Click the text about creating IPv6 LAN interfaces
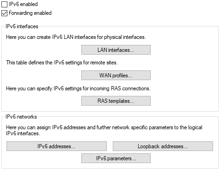The height and width of the screenshot is (170, 220). [76, 37]
